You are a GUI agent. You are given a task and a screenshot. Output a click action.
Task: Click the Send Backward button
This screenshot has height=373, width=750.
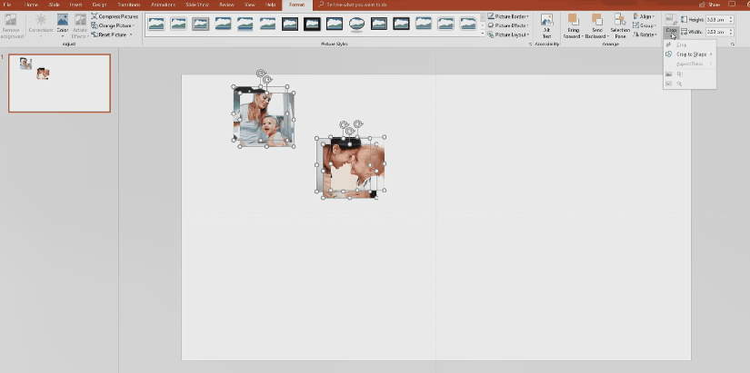(596, 26)
